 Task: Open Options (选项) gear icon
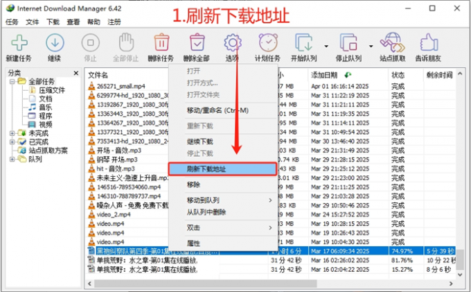pyautogui.click(x=233, y=43)
